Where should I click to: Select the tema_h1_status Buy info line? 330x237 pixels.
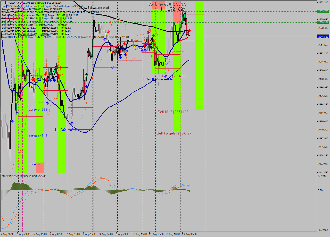tap(42, 6)
